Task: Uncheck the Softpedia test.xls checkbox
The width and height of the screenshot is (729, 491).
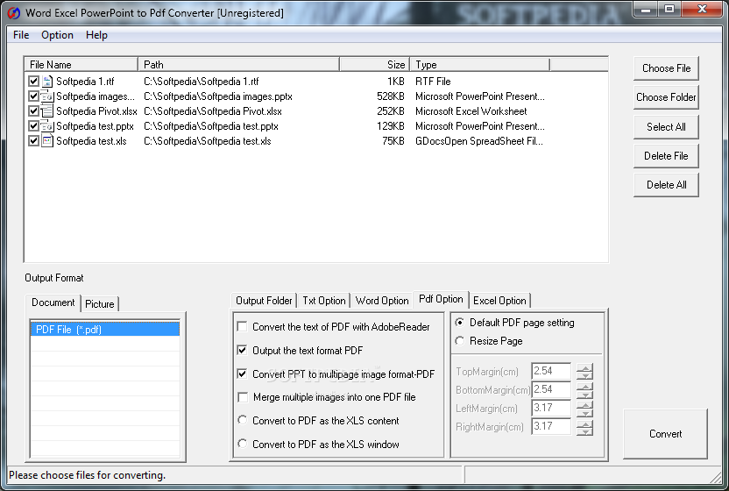Action: 33,141
